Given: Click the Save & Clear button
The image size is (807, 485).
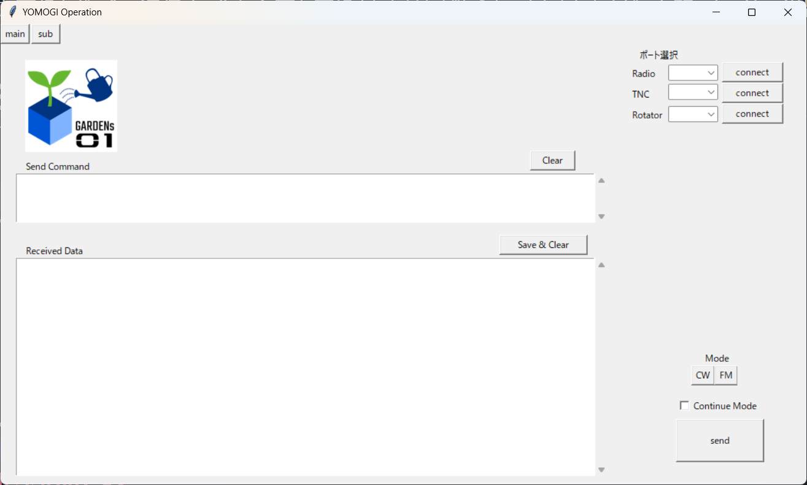Looking at the screenshot, I should click(543, 244).
